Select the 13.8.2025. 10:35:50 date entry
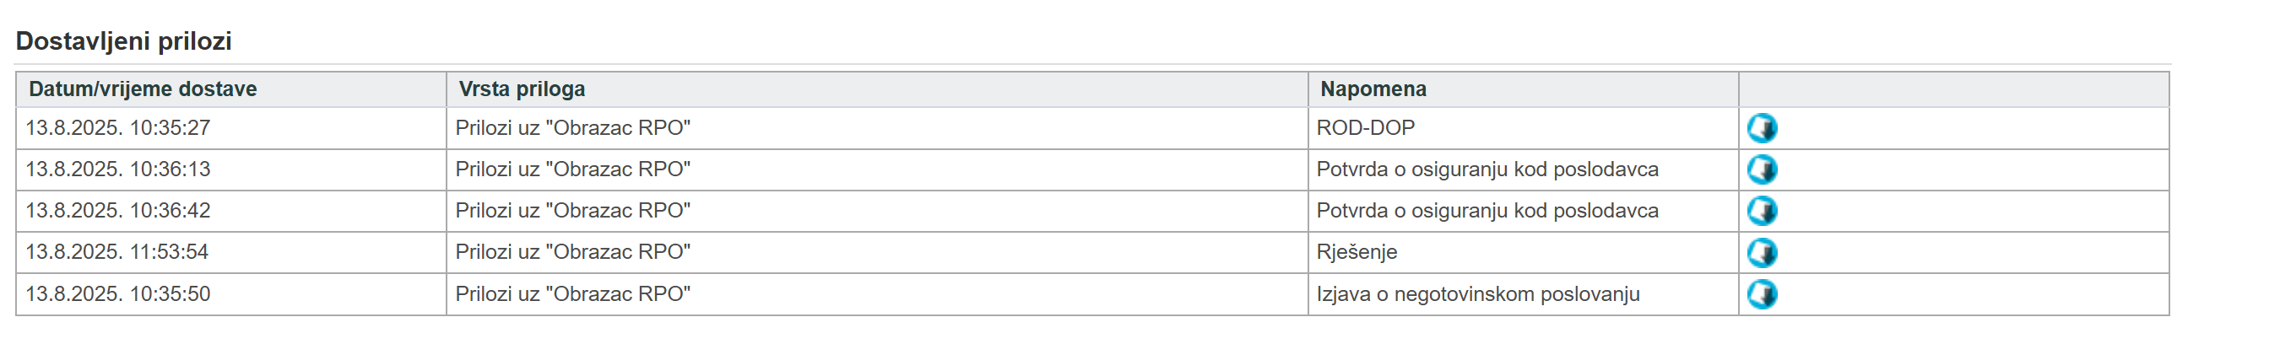Image resolution: width=2280 pixels, height=344 pixels. pyautogui.click(x=117, y=294)
